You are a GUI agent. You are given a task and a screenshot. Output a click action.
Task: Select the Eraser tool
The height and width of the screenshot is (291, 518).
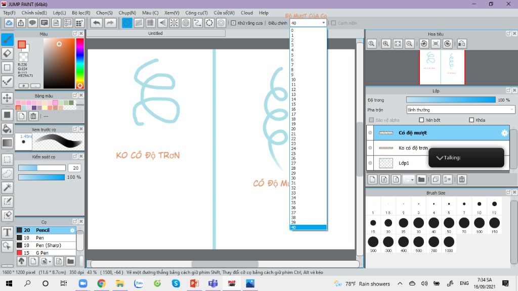coord(7,54)
